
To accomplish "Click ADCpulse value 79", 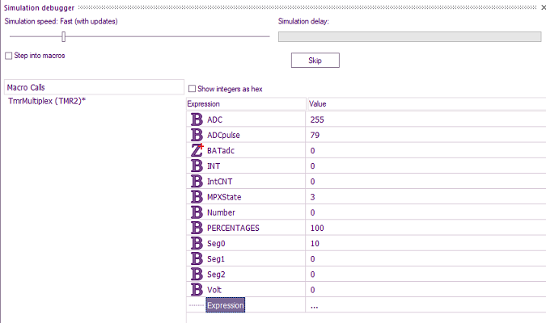I will (315, 135).
